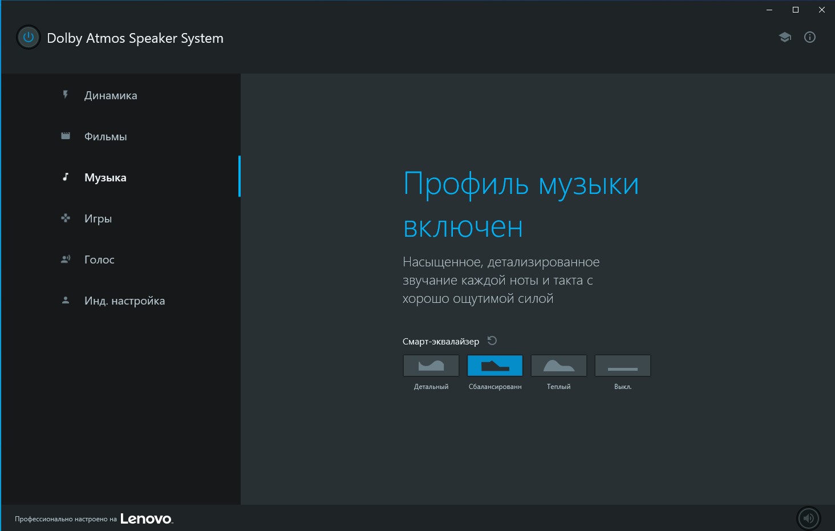The width and height of the screenshot is (835, 531).
Task: Switch to the Фильмы profile
Action: coord(106,136)
